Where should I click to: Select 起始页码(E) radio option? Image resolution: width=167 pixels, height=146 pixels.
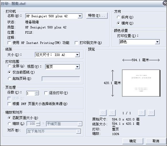(x=9, y=79)
